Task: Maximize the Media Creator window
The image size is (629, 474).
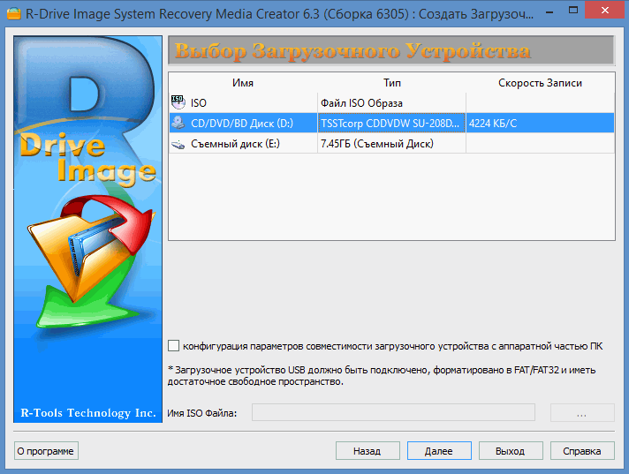Action: coord(573,11)
